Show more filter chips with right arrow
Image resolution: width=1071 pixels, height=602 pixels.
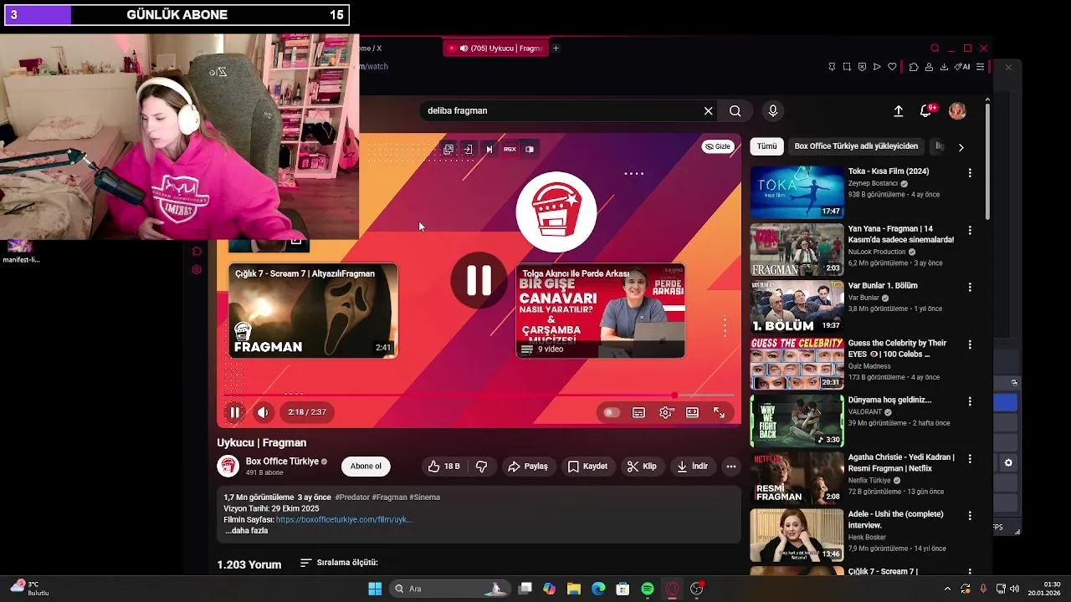(961, 147)
